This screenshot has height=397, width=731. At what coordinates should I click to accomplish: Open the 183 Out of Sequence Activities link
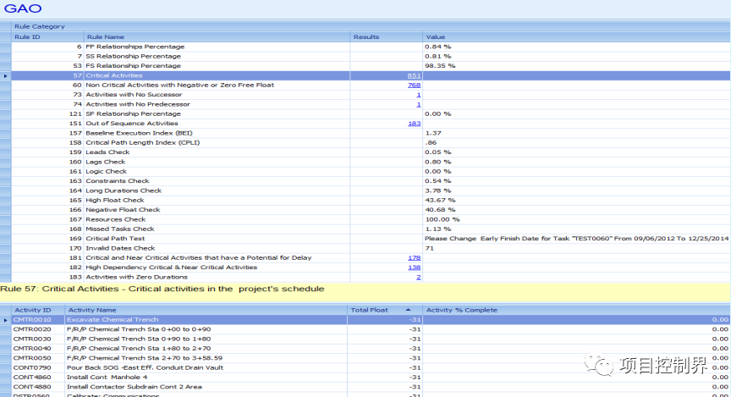pos(414,124)
